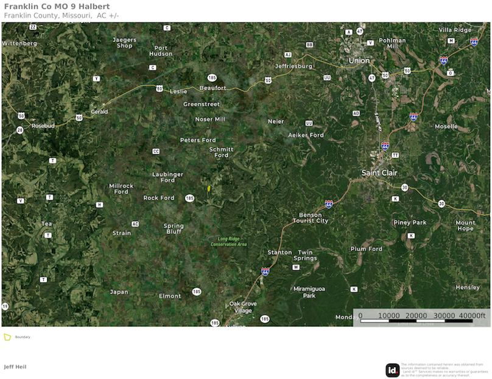Click the Beaufort town label

(x=213, y=88)
